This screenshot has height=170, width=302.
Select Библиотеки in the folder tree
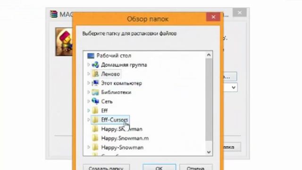(116, 93)
